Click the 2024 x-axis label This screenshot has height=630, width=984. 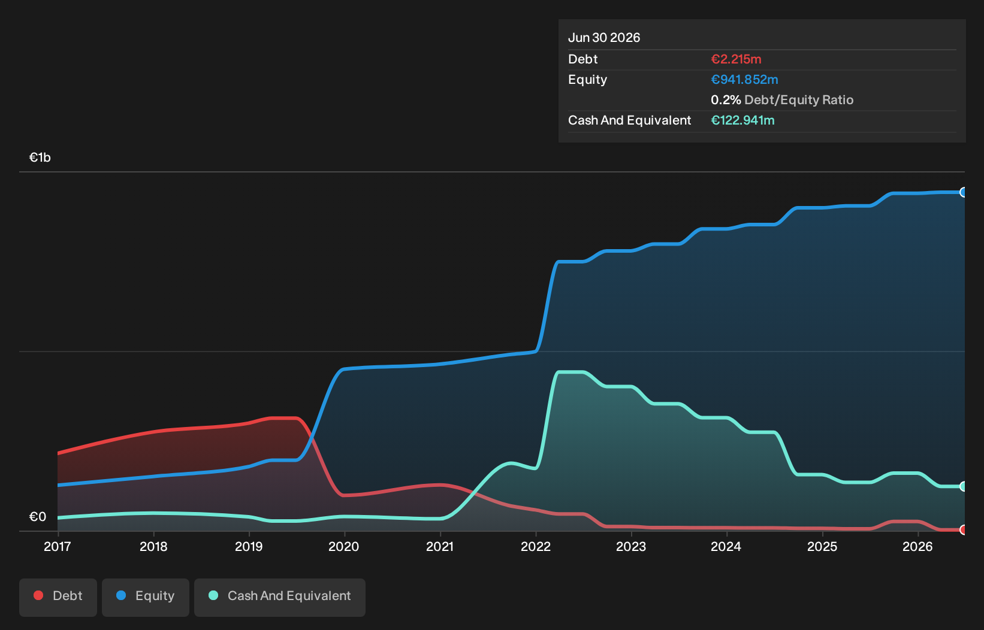(x=726, y=546)
